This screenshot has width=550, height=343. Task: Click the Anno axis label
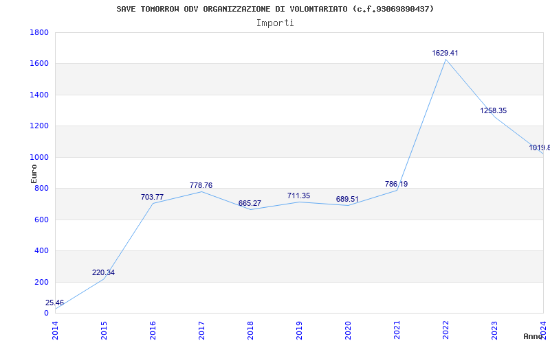tap(533, 336)
